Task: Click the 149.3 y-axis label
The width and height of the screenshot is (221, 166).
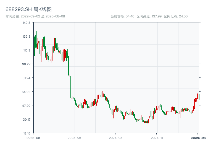Action: [27, 22]
